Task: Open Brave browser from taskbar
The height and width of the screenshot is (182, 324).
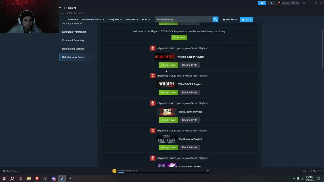Action: tap(37, 179)
